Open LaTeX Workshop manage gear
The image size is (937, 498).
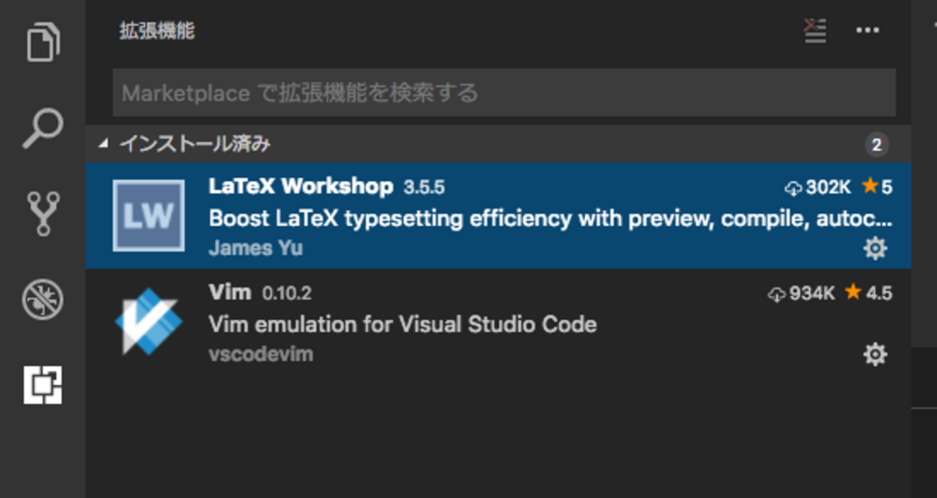[875, 248]
